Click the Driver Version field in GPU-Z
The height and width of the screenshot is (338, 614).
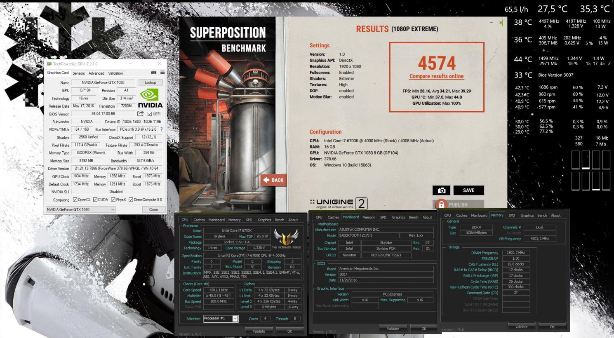coord(117,168)
